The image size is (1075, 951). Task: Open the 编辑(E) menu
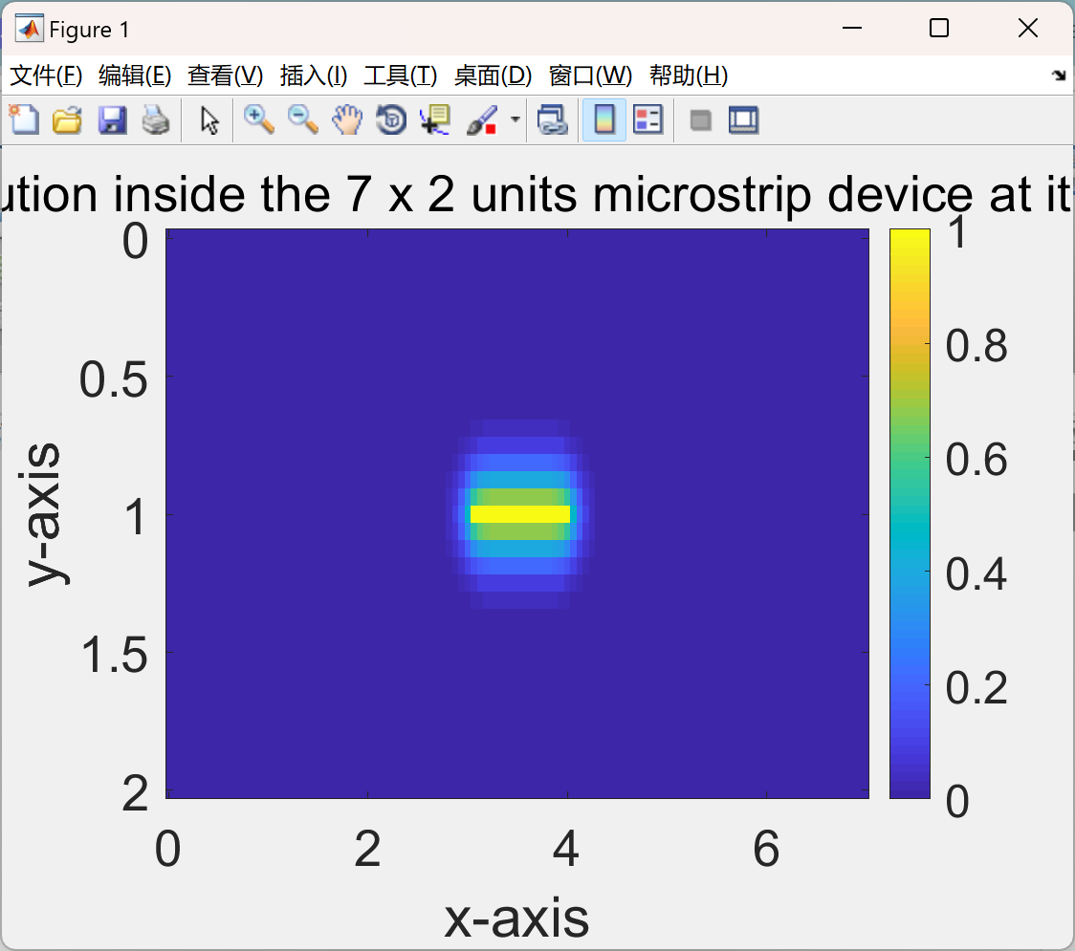135,76
